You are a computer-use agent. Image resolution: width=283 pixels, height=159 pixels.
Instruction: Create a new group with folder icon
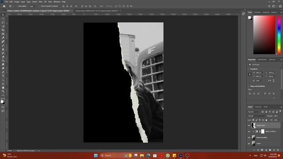tap(270, 150)
